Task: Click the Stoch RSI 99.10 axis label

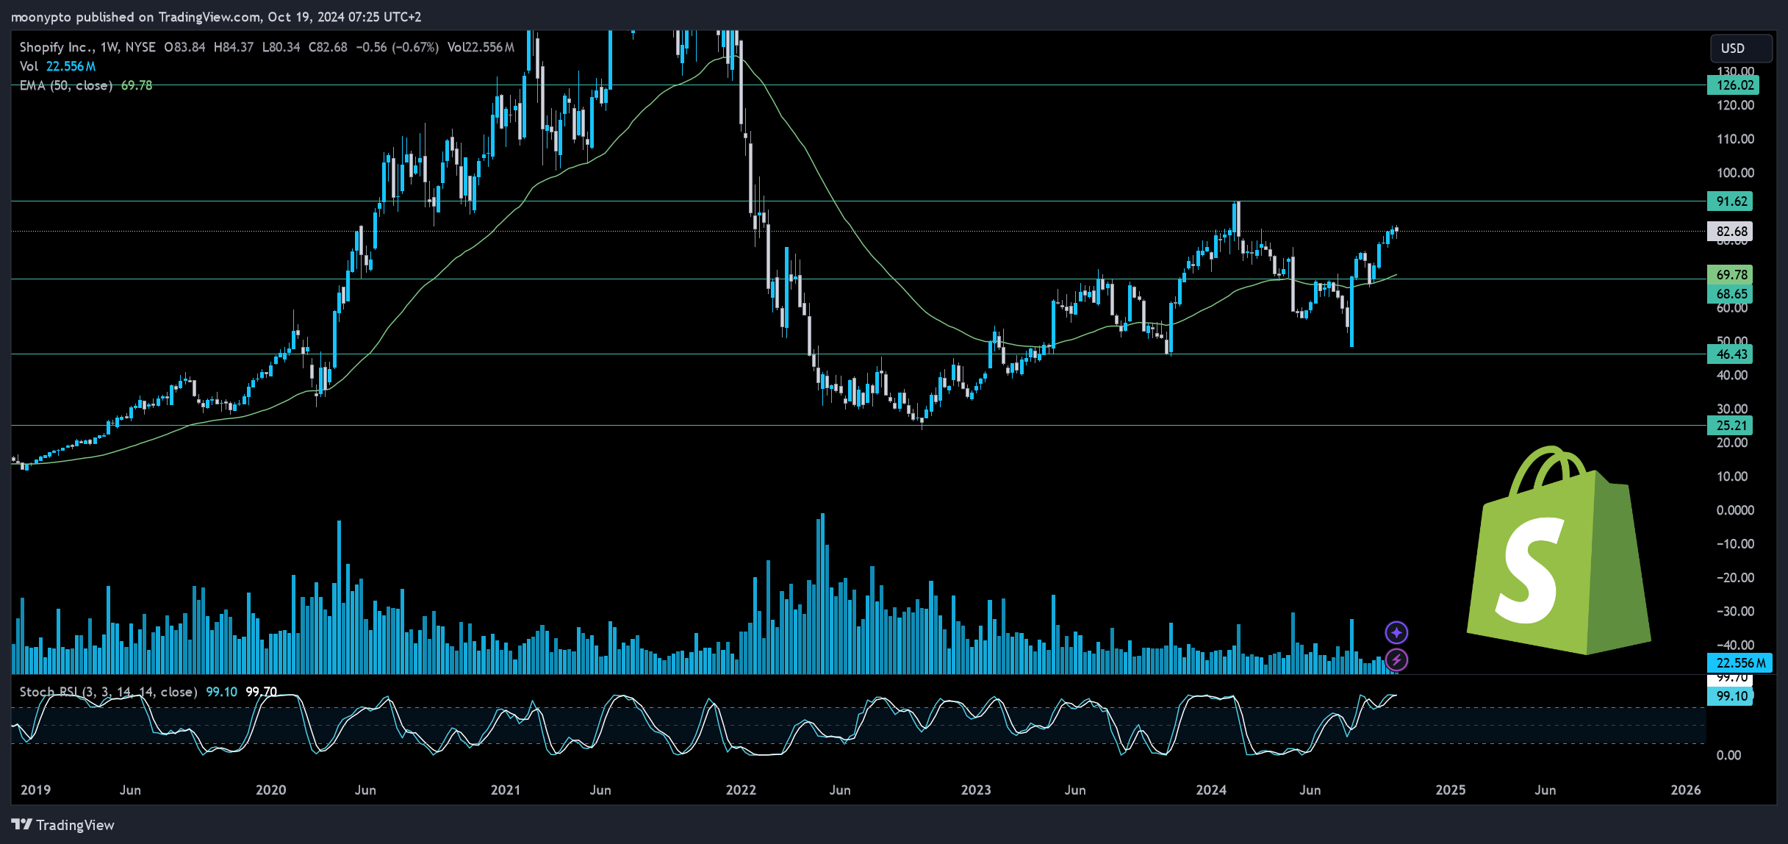Action: click(x=1730, y=696)
